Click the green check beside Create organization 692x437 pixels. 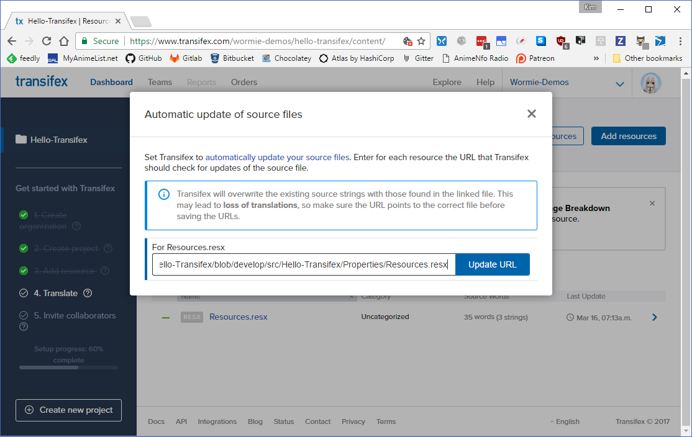pyautogui.click(x=24, y=215)
